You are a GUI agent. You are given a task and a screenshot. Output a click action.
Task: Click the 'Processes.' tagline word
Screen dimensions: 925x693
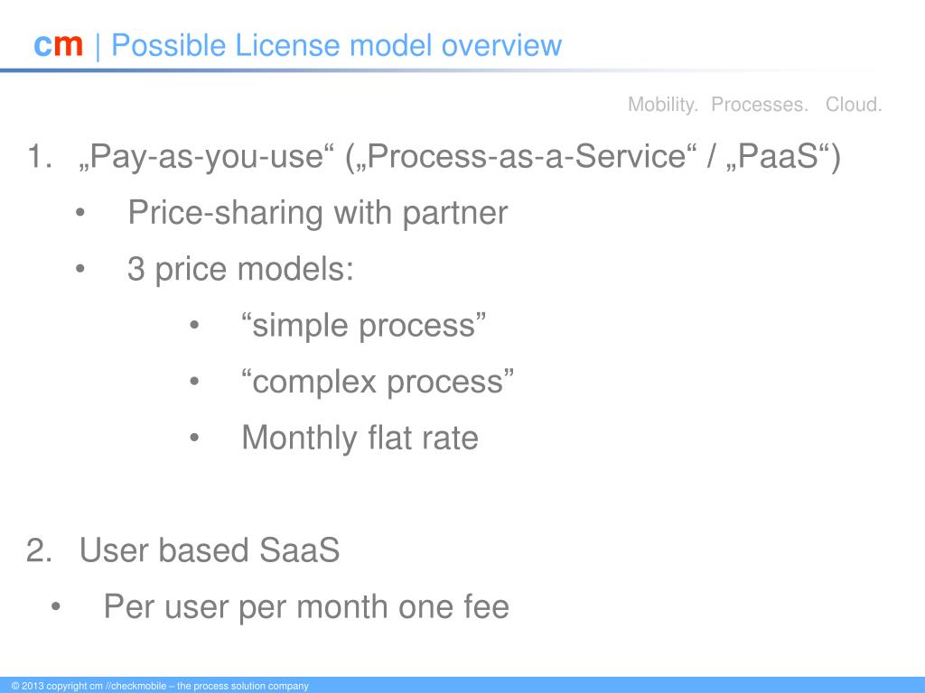pyautogui.click(x=759, y=105)
